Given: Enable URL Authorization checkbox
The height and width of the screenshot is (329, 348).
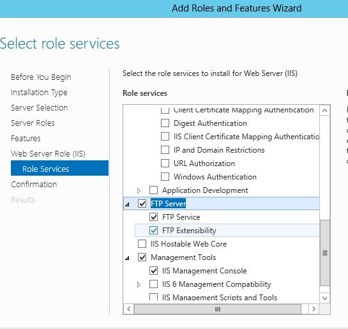Looking at the screenshot, I should [x=165, y=163].
